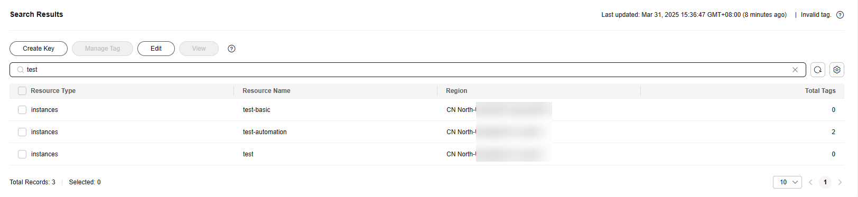Go to previous page arrow
This screenshot has height=197, width=858.
tap(810, 182)
